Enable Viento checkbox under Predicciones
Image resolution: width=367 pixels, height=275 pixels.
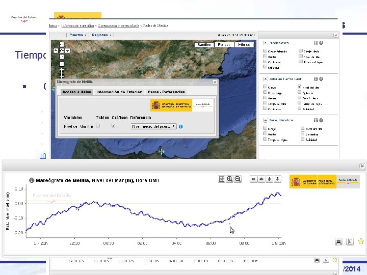265,56
